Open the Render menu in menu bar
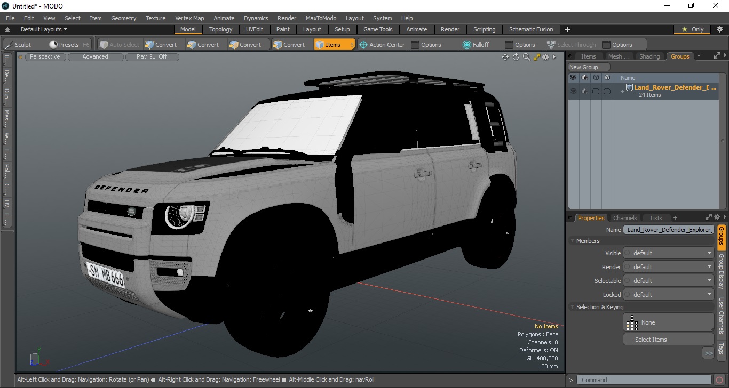The image size is (729, 388). [287, 18]
